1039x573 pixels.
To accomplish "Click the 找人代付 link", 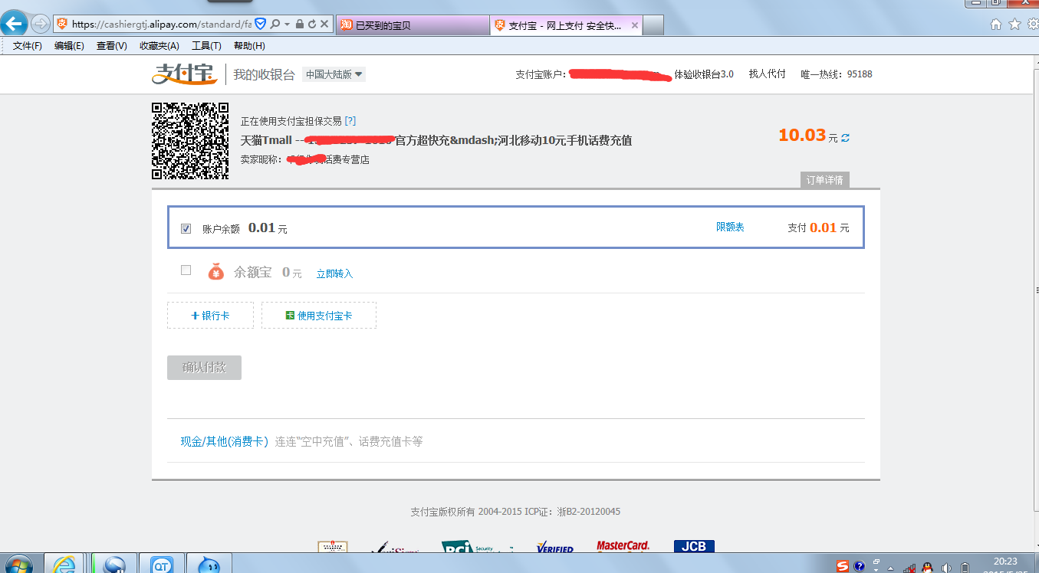I will coord(768,74).
